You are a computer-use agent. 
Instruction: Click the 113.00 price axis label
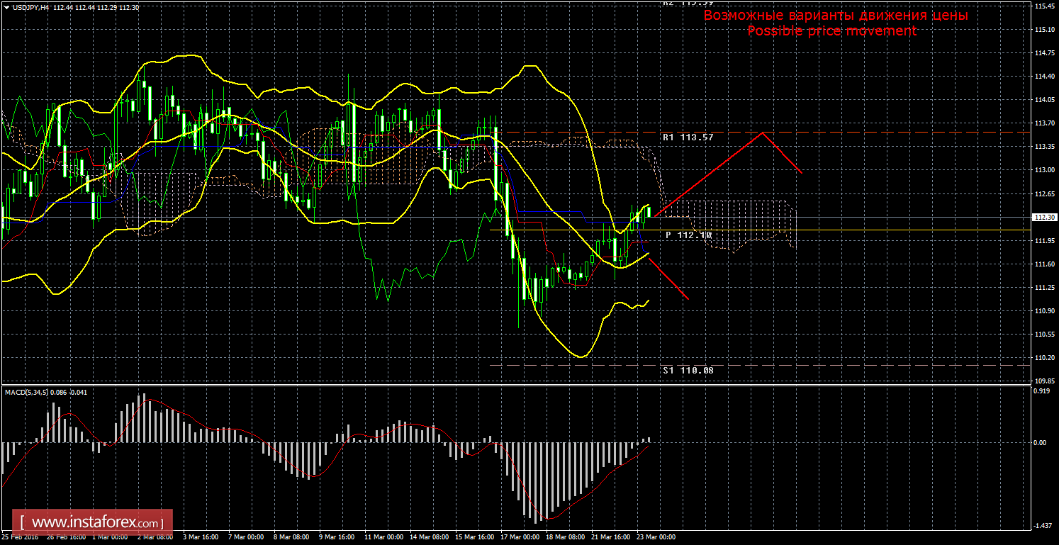click(1045, 170)
